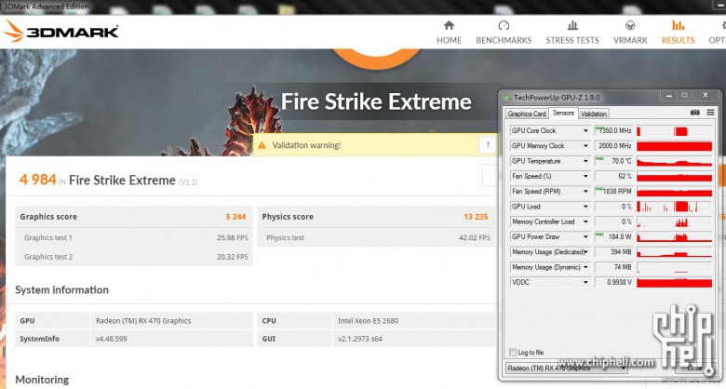Click the 3DMark logo
The width and height of the screenshot is (726, 389).
[x=60, y=32]
